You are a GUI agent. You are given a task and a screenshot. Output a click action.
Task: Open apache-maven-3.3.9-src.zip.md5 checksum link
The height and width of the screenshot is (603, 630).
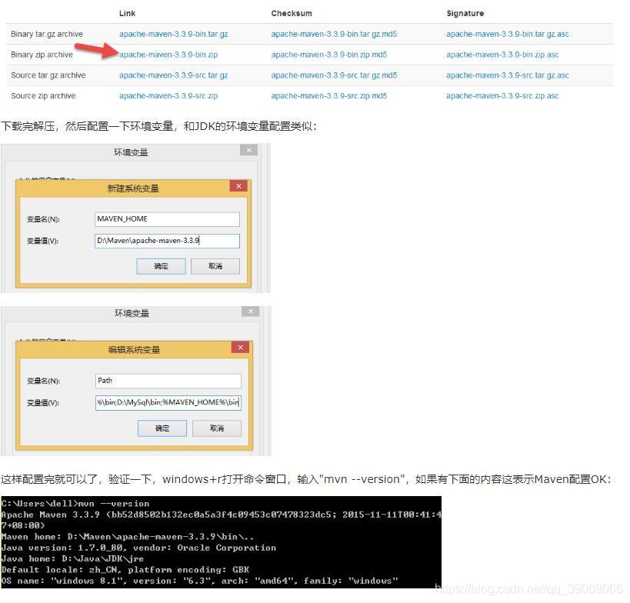tap(329, 95)
